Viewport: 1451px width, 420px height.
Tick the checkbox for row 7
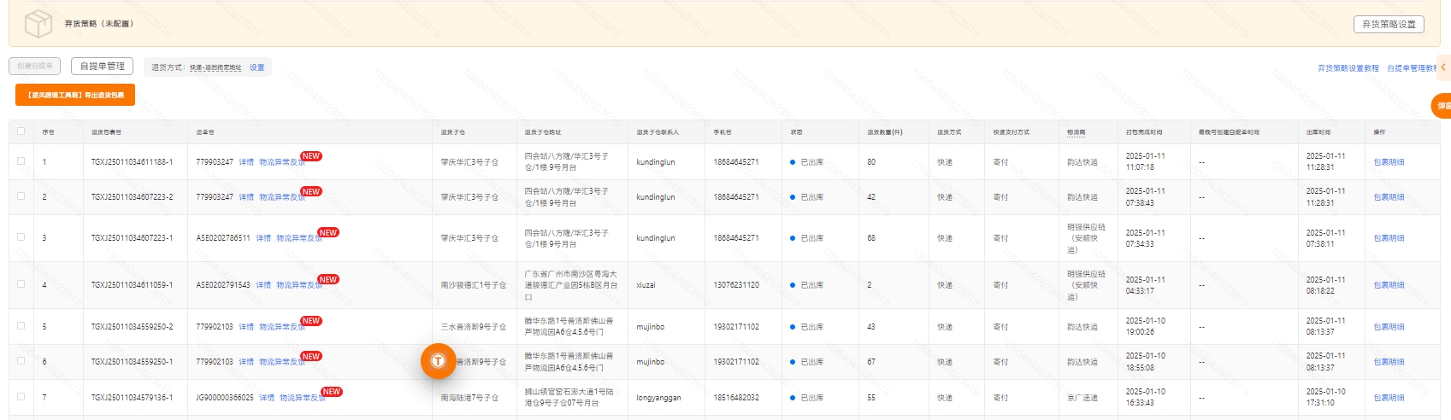pos(21,397)
